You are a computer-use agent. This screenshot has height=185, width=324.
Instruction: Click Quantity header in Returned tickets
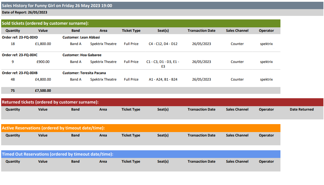tap(13, 109)
